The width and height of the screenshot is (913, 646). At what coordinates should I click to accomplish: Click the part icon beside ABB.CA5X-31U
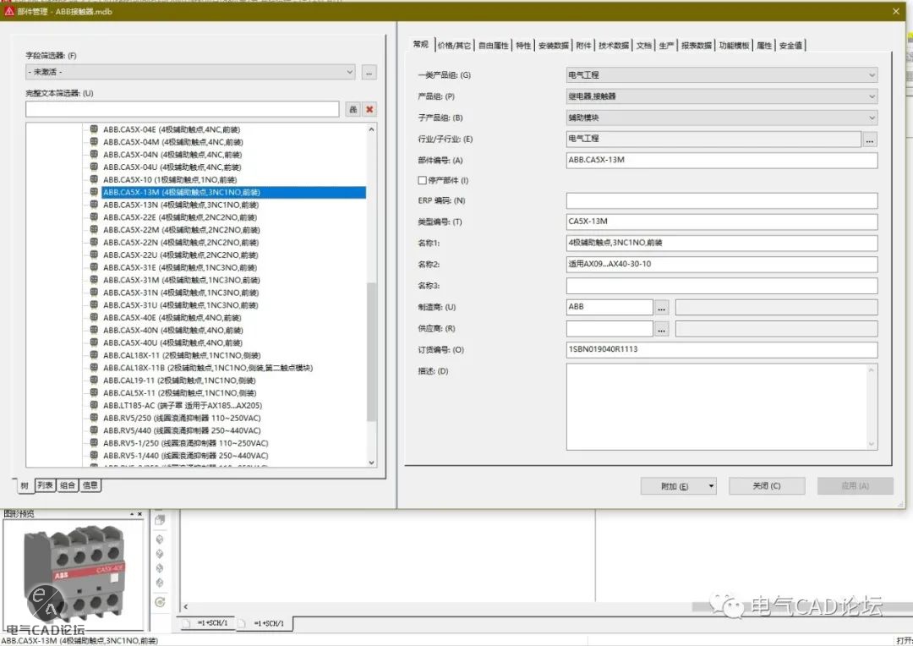pos(94,304)
